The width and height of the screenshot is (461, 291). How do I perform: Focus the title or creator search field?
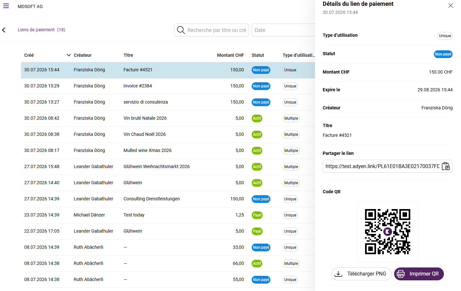coord(212,30)
